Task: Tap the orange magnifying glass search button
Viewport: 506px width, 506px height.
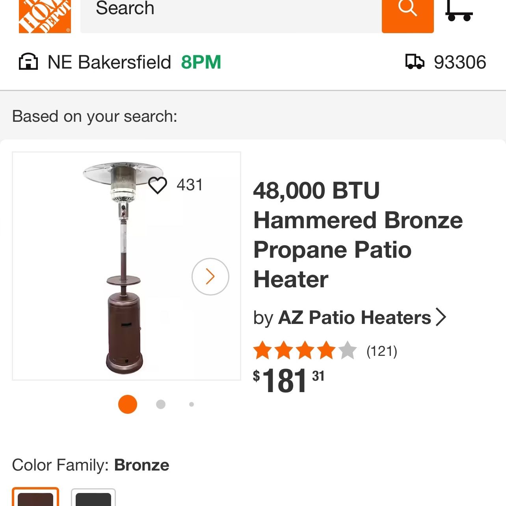Action: pos(407,16)
